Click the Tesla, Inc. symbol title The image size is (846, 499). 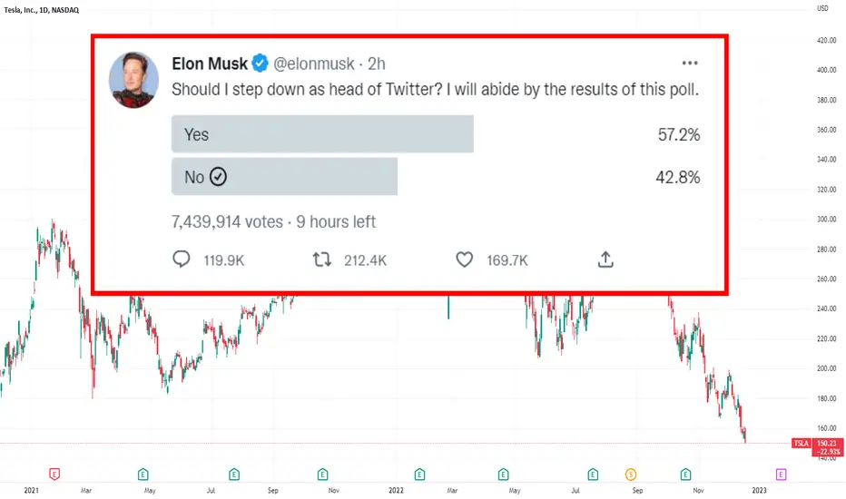click(42, 10)
